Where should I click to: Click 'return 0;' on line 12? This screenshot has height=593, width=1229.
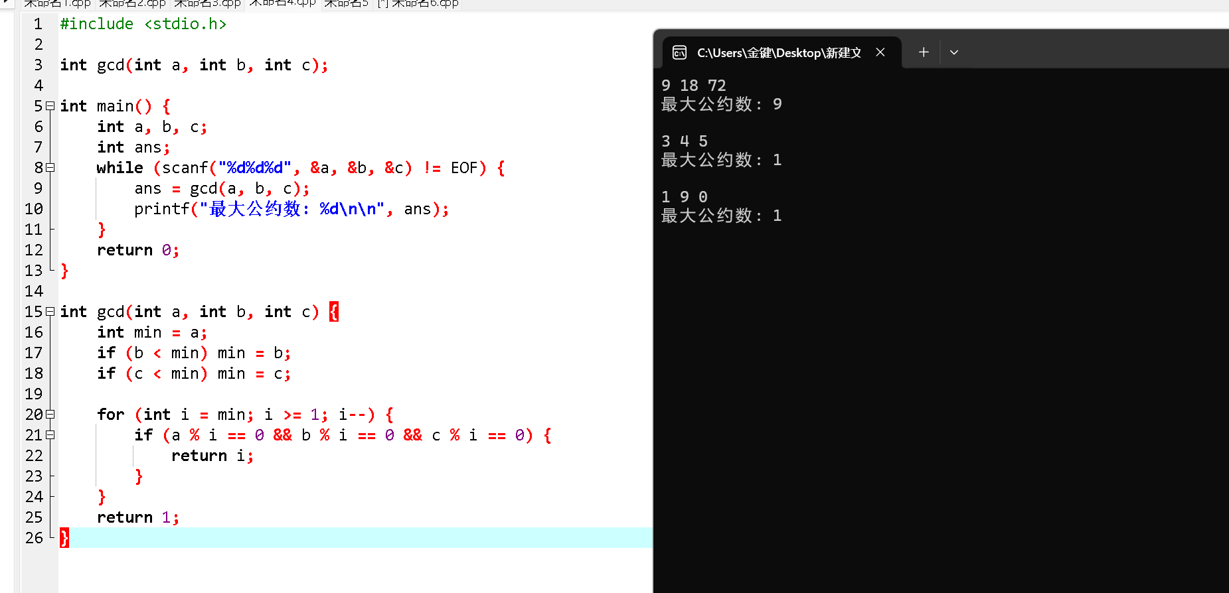pos(138,250)
